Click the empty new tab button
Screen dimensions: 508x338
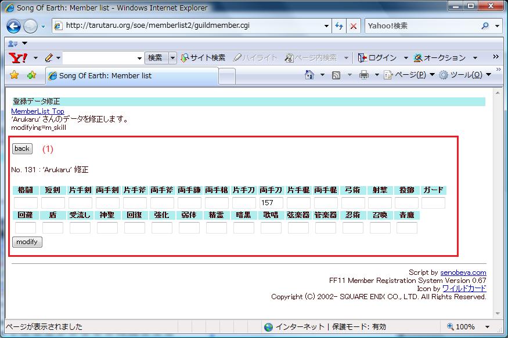click(x=226, y=76)
